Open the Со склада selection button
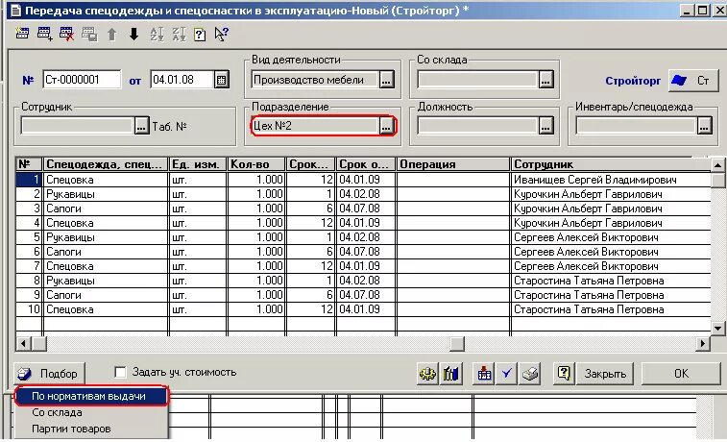 tap(545, 80)
